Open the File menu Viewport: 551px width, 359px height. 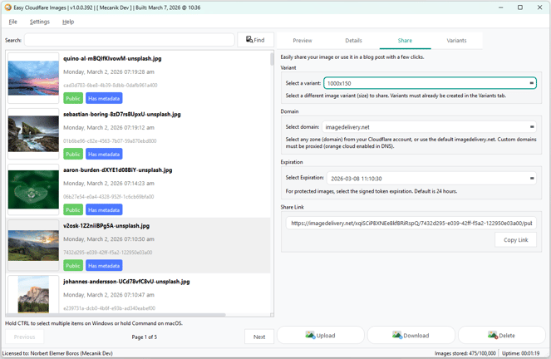(12, 22)
